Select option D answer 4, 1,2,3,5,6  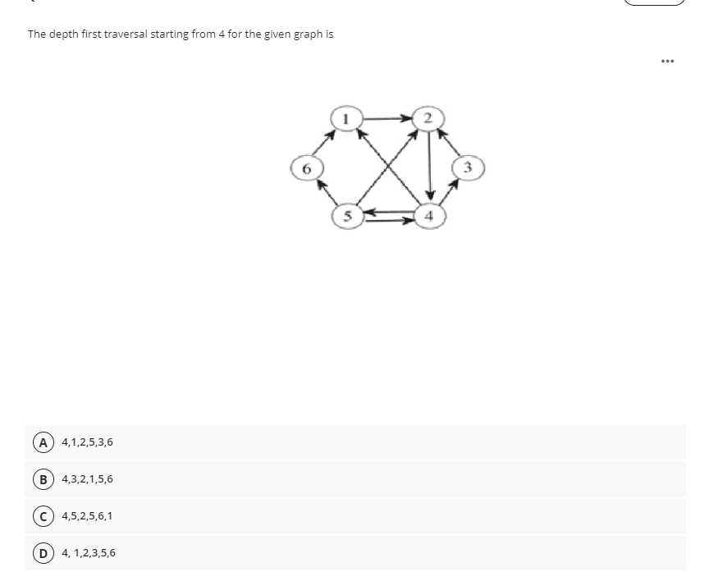[87, 552]
